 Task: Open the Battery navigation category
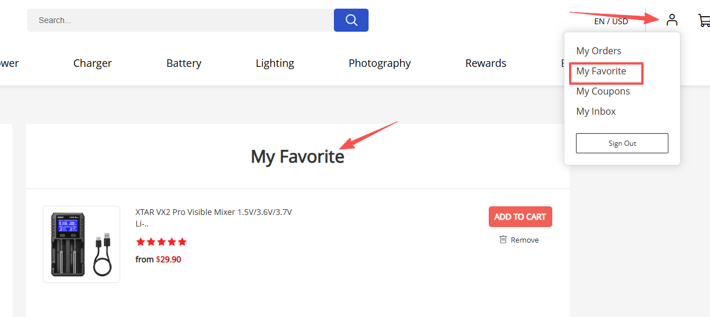[184, 63]
